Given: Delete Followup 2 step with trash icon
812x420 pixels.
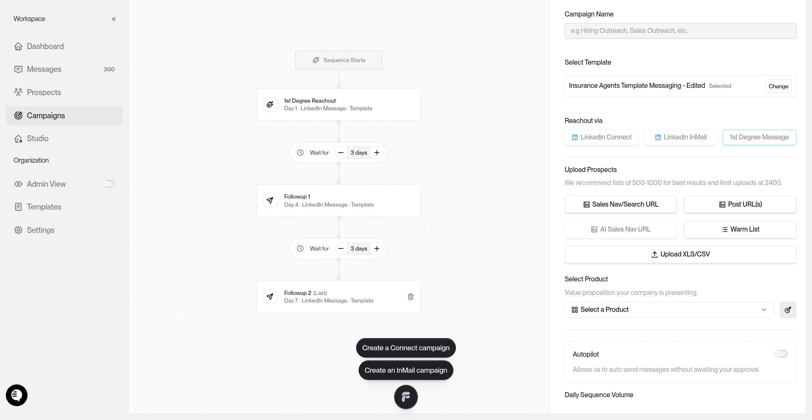Looking at the screenshot, I should point(410,297).
